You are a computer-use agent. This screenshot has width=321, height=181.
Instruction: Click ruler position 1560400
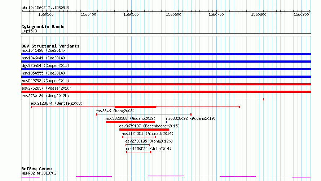pos(88,14)
